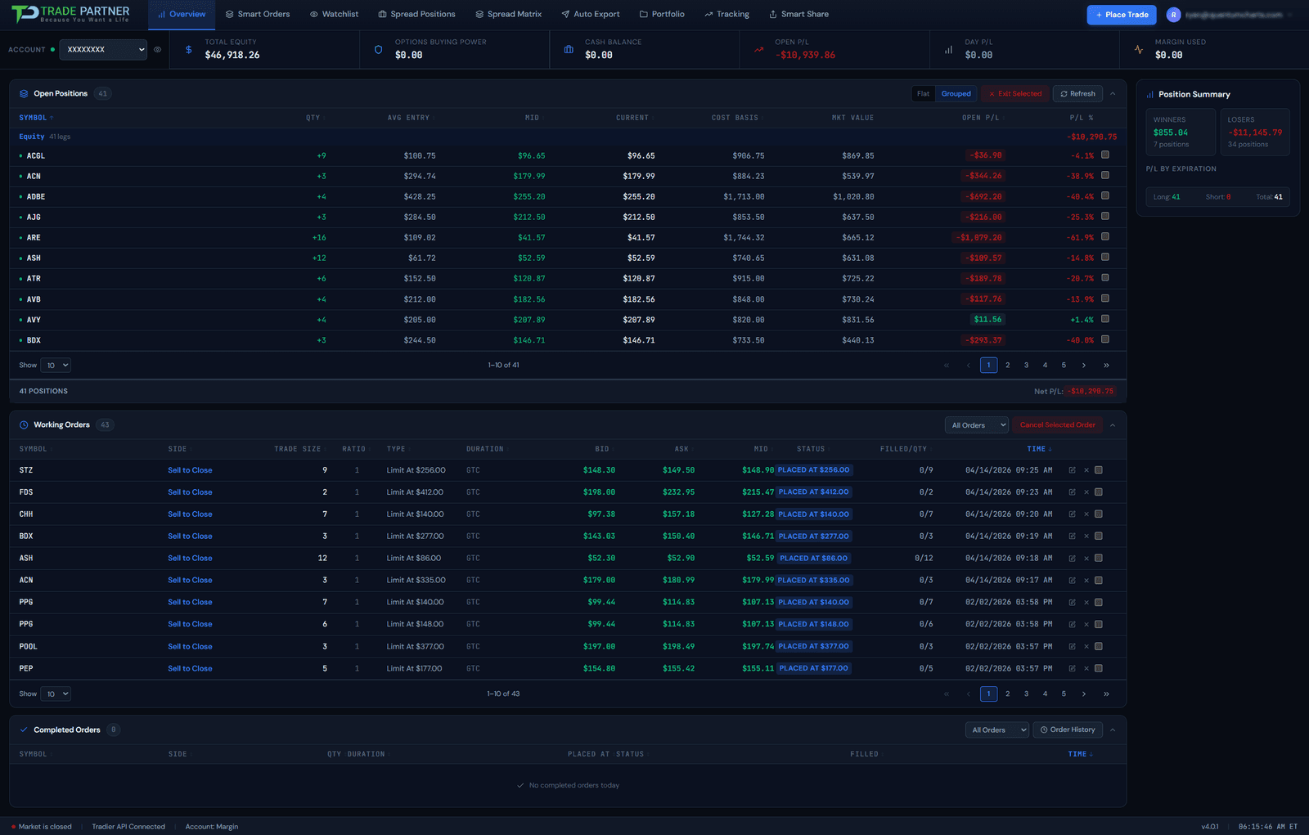Refresh the open positions
Screen dimensions: 1309x835
(x=1077, y=94)
